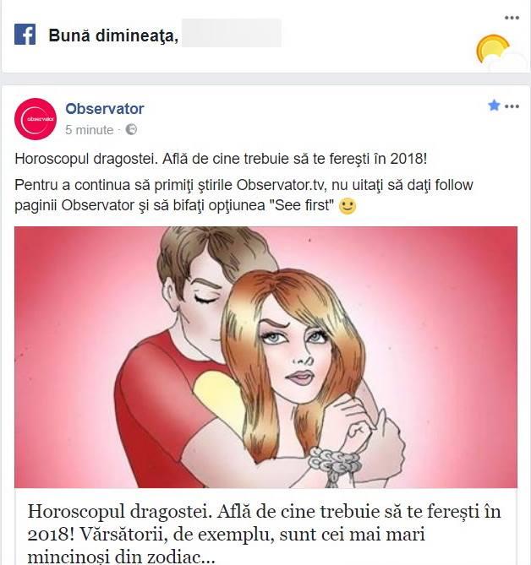This screenshot has height=565, width=531.
Task: Click the post text about Horoscopul dragostei
Action: point(221,159)
